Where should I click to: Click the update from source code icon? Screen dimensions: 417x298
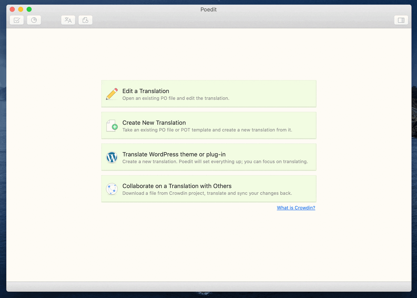coord(85,20)
